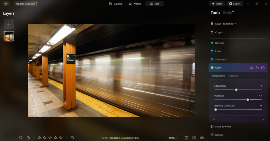Toggle preview eye in bottom bar
The height and width of the screenshot is (141, 270).
202,138
